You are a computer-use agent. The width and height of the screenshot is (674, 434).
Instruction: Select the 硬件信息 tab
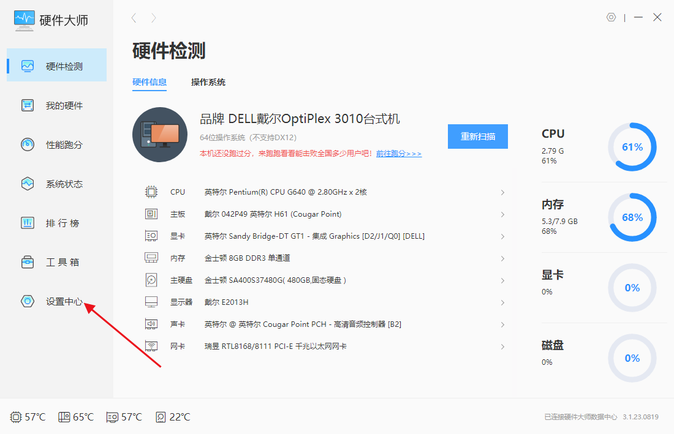[150, 82]
